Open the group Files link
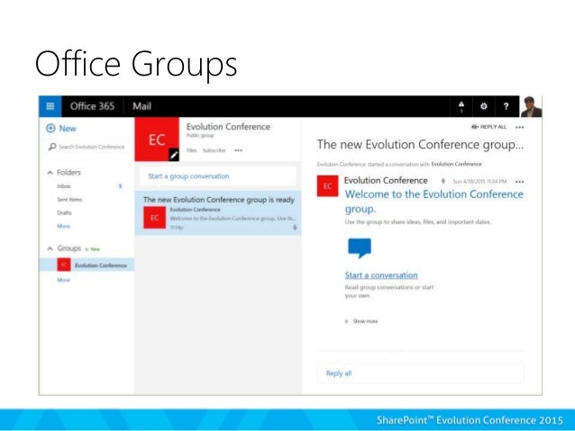This screenshot has height=431, width=575. pos(191,150)
